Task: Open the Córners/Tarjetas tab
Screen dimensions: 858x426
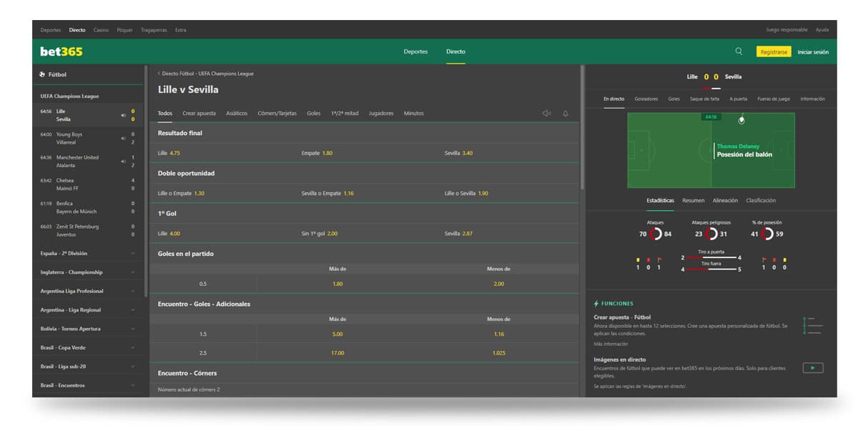Action: 277,113
